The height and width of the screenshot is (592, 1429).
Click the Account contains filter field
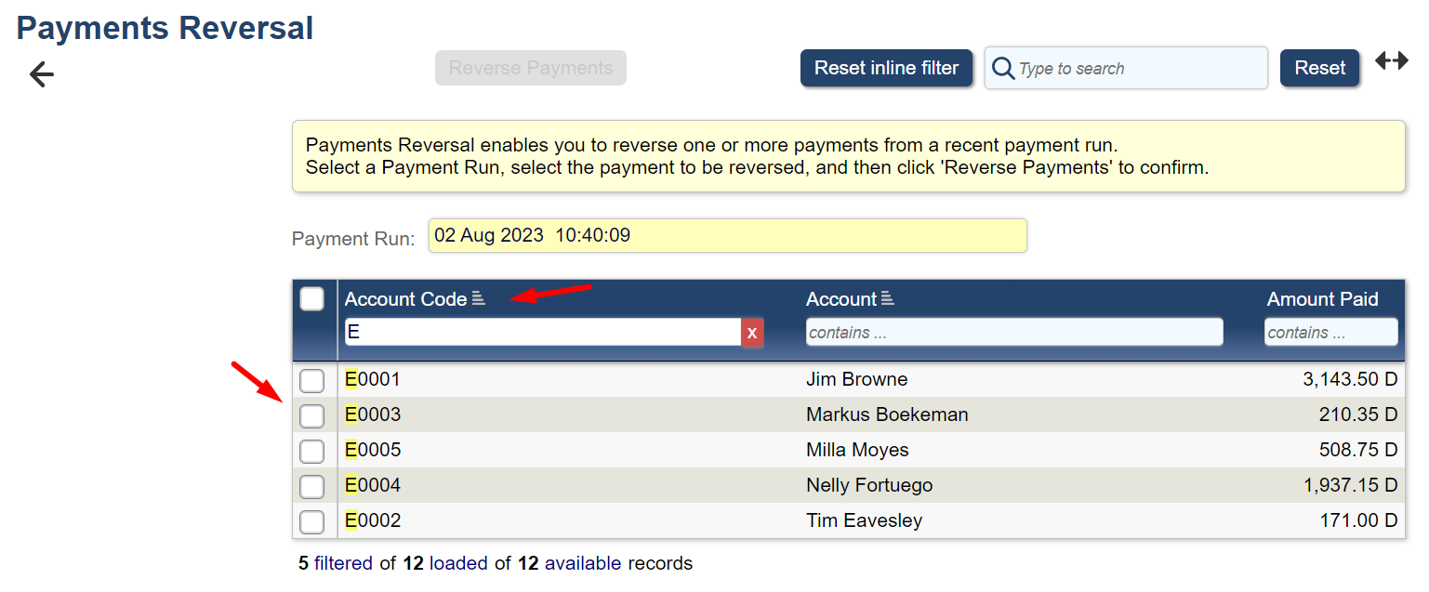(x=1013, y=333)
